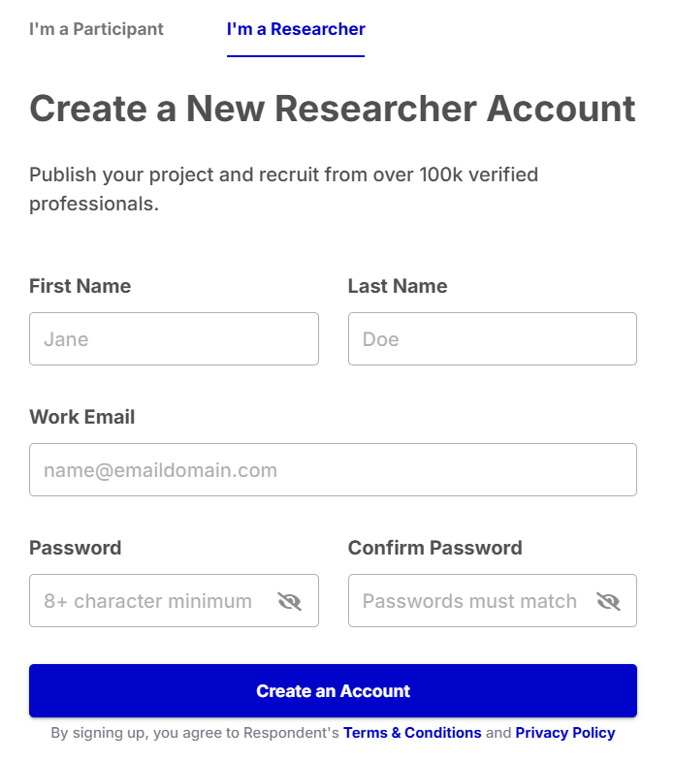Click the Password field label
The image size is (675, 761).
pos(76,548)
